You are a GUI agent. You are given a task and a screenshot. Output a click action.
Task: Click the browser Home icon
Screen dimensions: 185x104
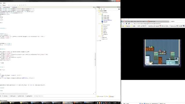pos(126,24)
